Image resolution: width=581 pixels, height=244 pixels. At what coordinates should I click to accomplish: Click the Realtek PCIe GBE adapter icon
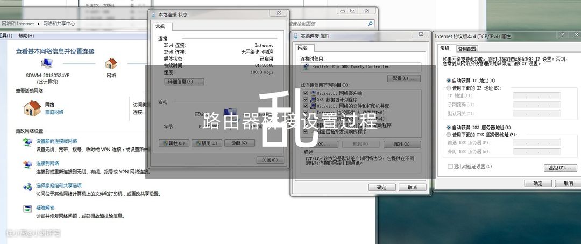click(307, 67)
